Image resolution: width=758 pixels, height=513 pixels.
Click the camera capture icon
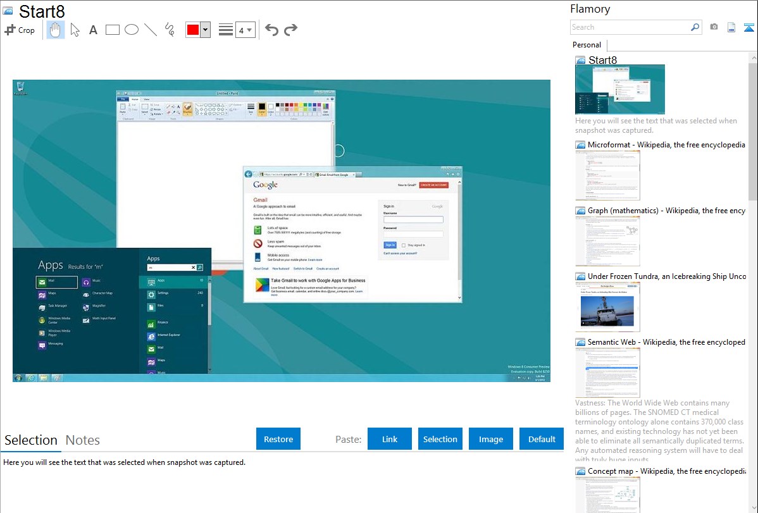pos(714,27)
